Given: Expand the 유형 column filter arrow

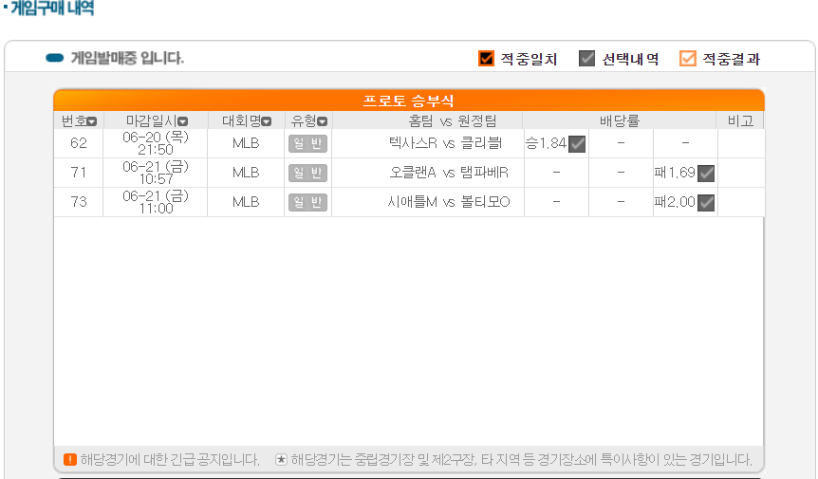Looking at the screenshot, I should pos(323,121).
